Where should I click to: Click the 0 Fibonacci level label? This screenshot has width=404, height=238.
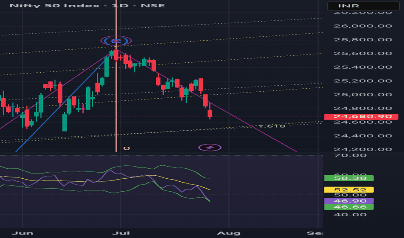click(x=127, y=148)
